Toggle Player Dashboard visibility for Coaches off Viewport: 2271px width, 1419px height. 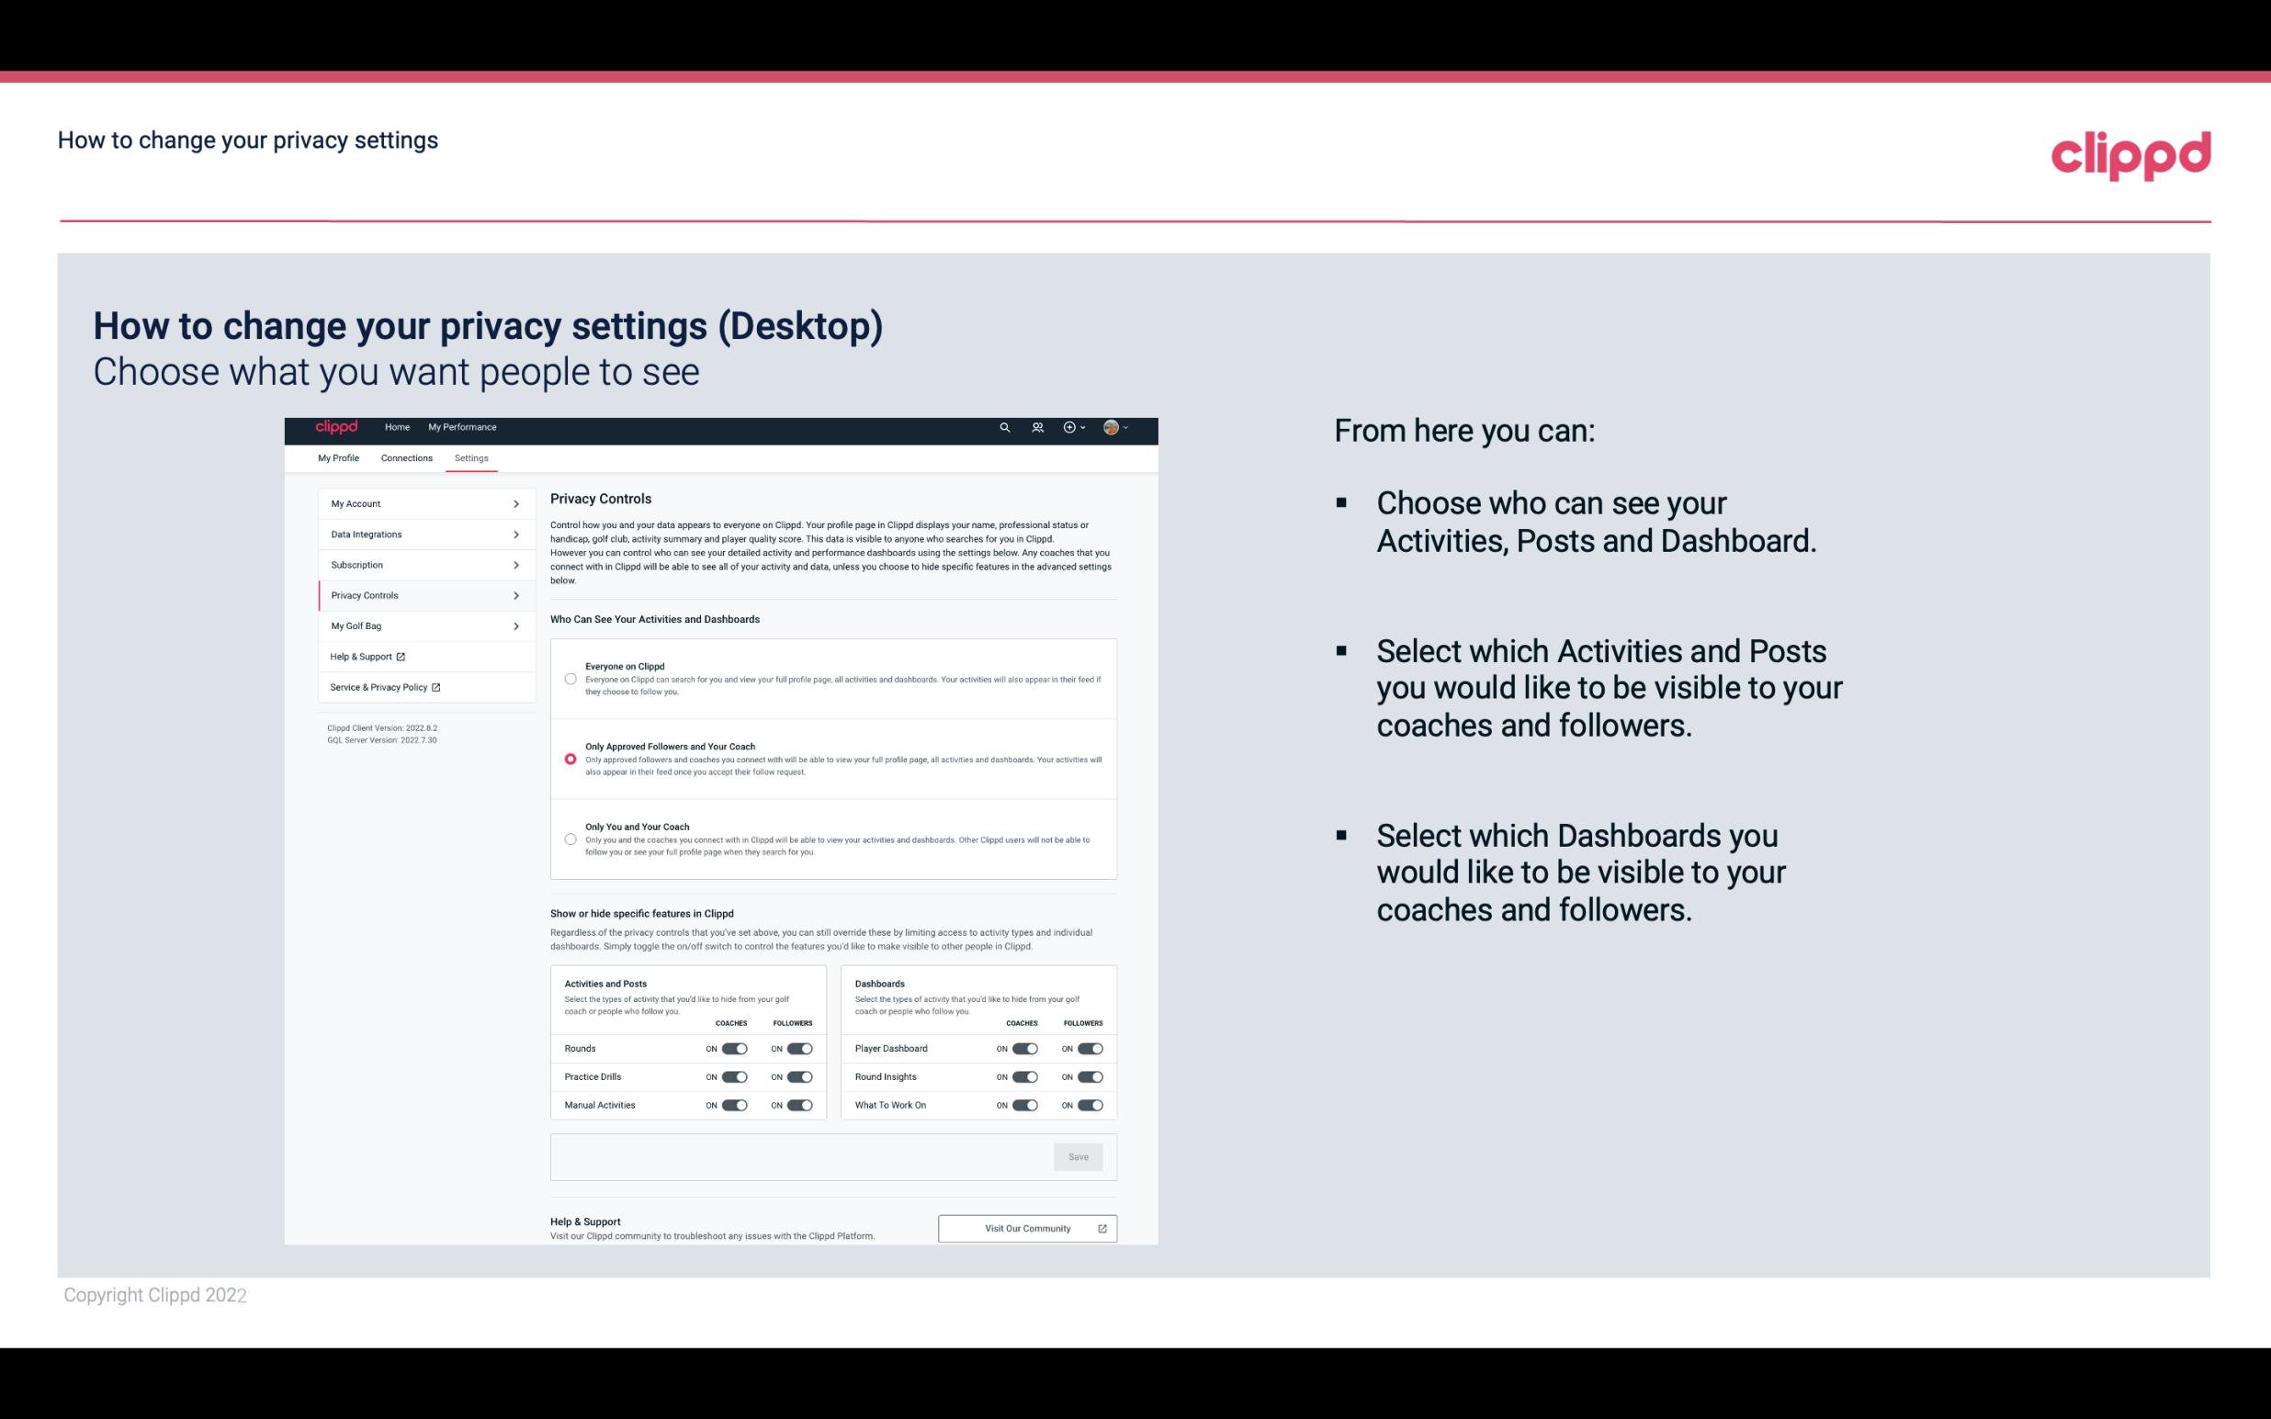1025,1048
